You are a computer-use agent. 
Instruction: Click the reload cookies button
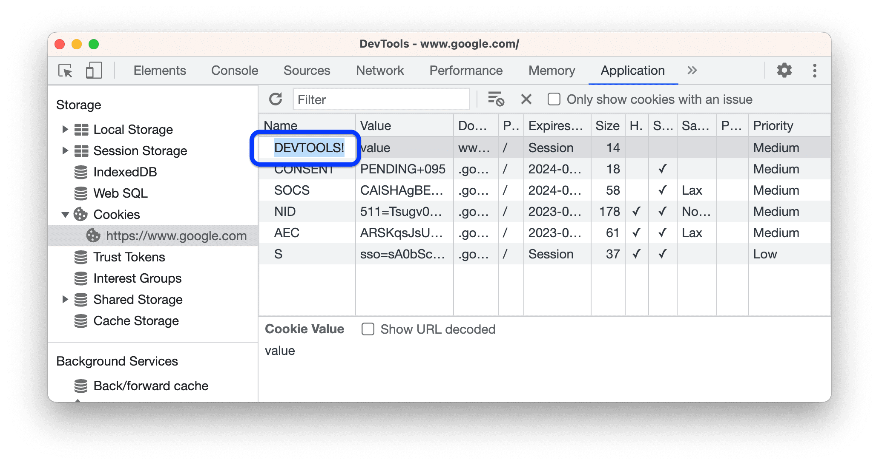tap(276, 99)
